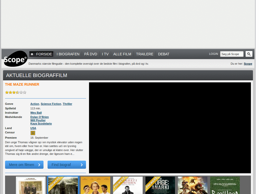
Task: Click the black trailer video area
Action: tap(170, 128)
